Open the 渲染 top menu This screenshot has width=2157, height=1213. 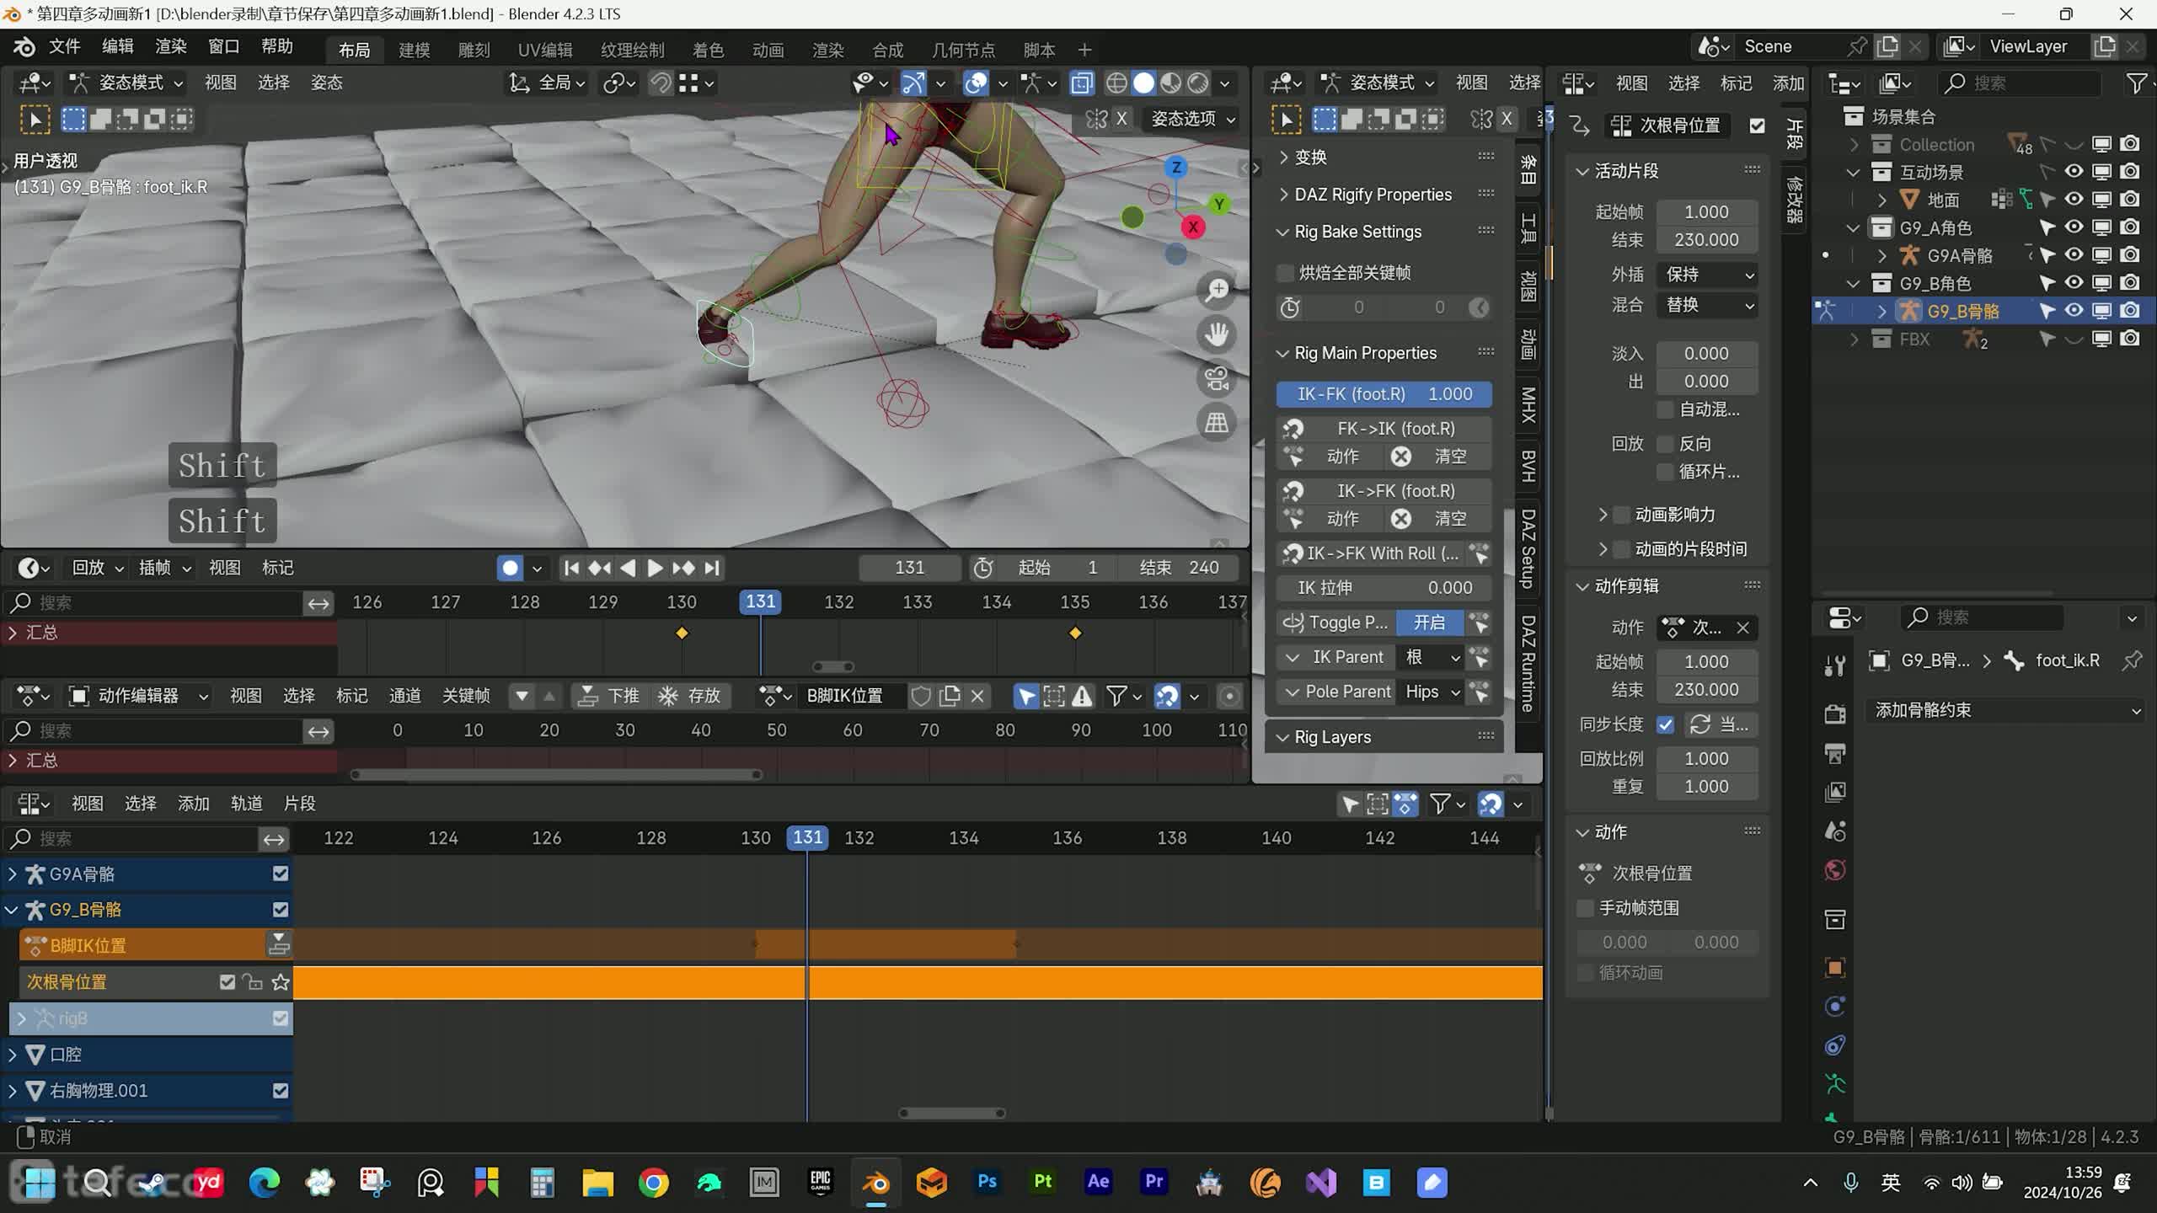tap(170, 46)
